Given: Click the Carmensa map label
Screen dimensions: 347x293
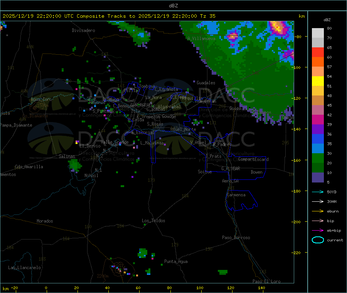Looking at the screenshot, I should (x=236, y=195).
